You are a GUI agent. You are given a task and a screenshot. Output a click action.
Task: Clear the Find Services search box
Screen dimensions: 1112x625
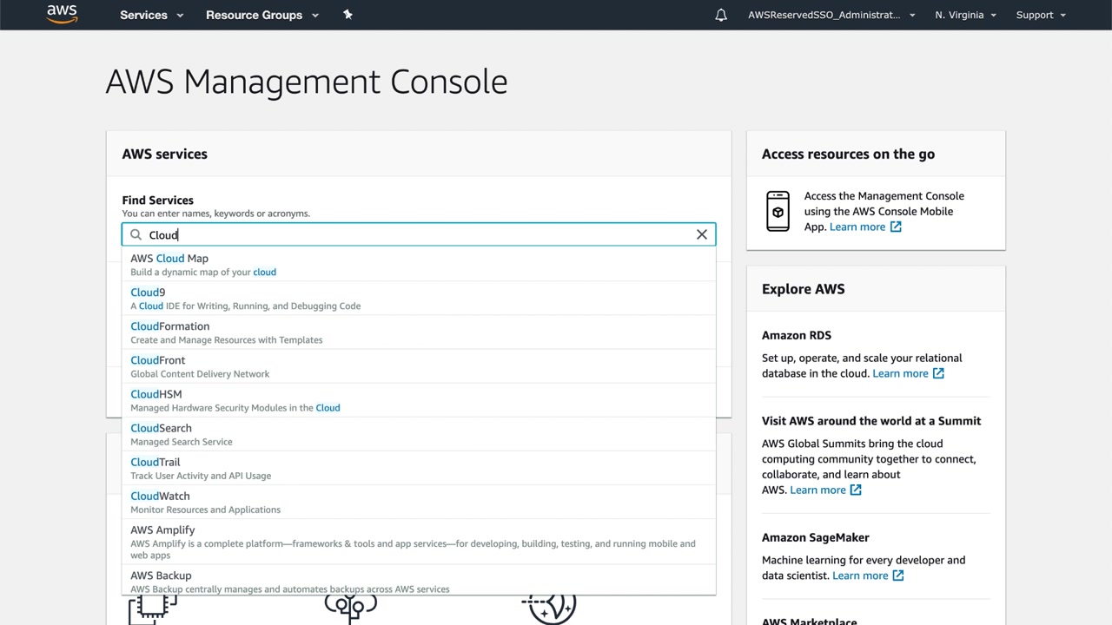pos(702,234)
